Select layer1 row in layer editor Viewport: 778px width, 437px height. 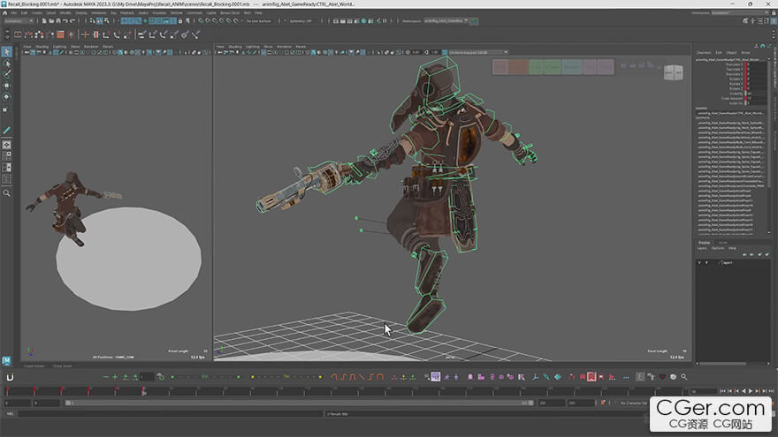[x=733, y=262]
